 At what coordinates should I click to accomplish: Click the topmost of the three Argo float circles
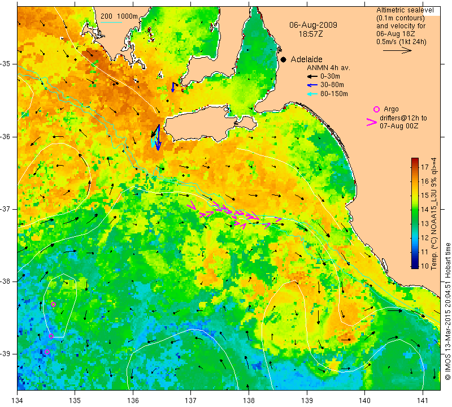pos(53,305)
